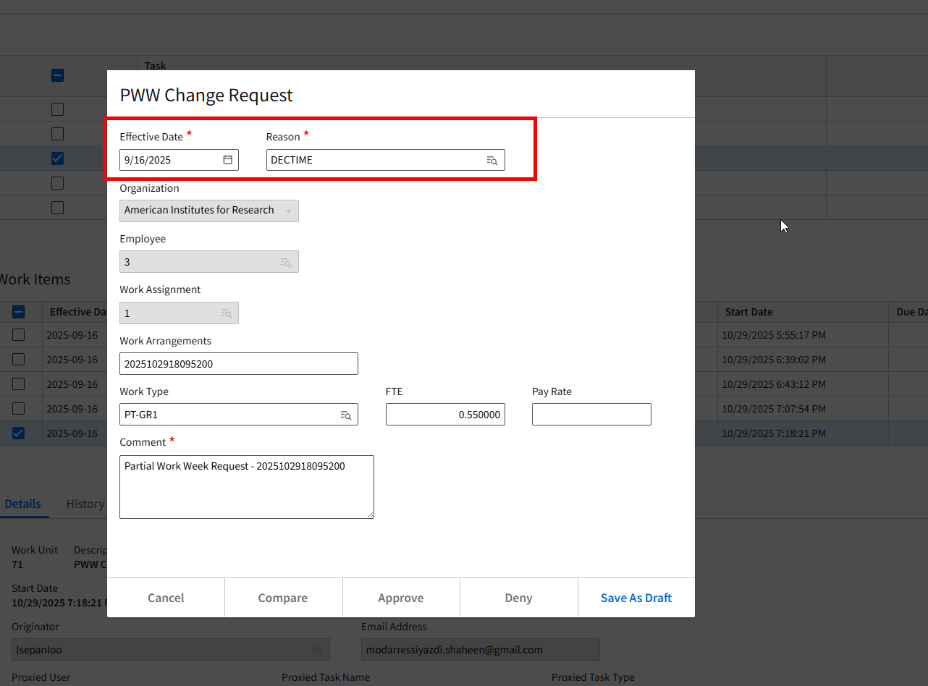Open the Reason lookup search icon
Screen dimensions: 928x686
[x=492, y=161]
